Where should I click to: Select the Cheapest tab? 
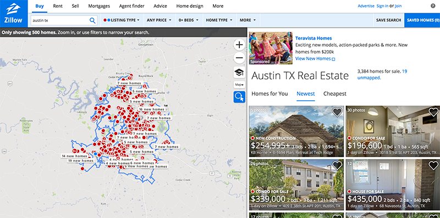(335, 94)
